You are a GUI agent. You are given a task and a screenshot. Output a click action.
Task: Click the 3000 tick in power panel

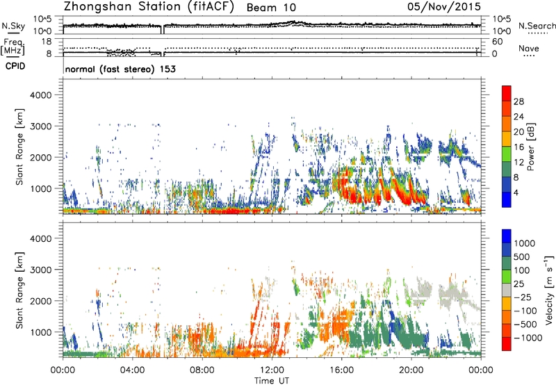tap(40, 126)
